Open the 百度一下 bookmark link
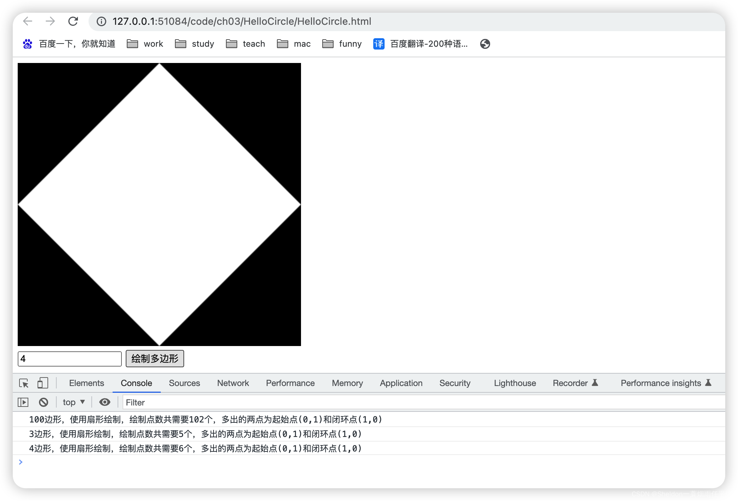738x501 pixels. (69, 44)
